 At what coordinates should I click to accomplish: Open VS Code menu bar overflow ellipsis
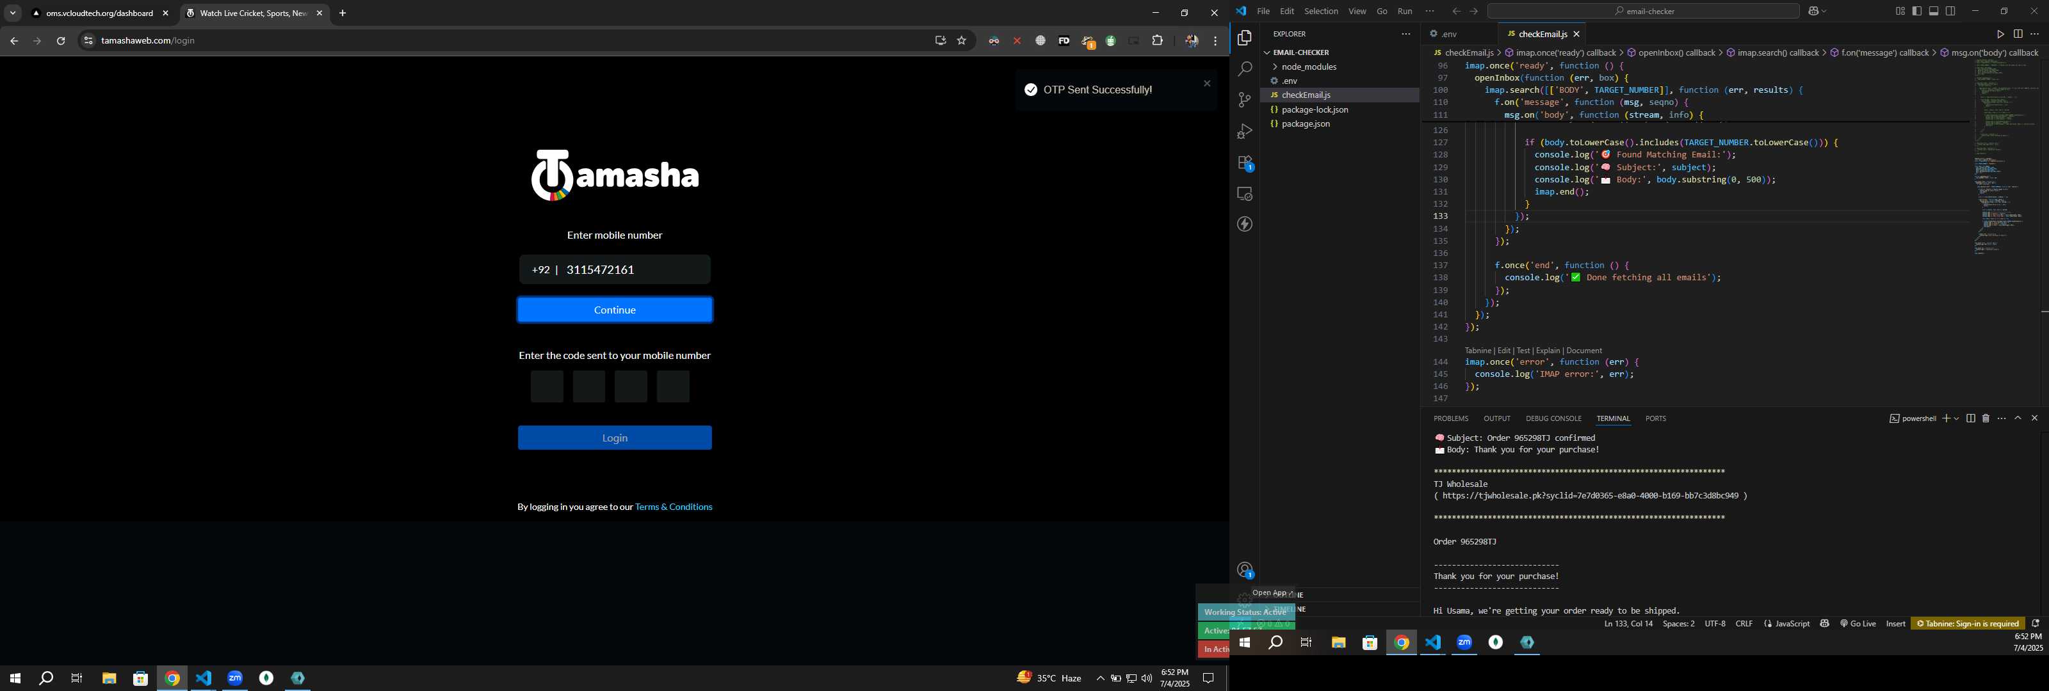1429,11
